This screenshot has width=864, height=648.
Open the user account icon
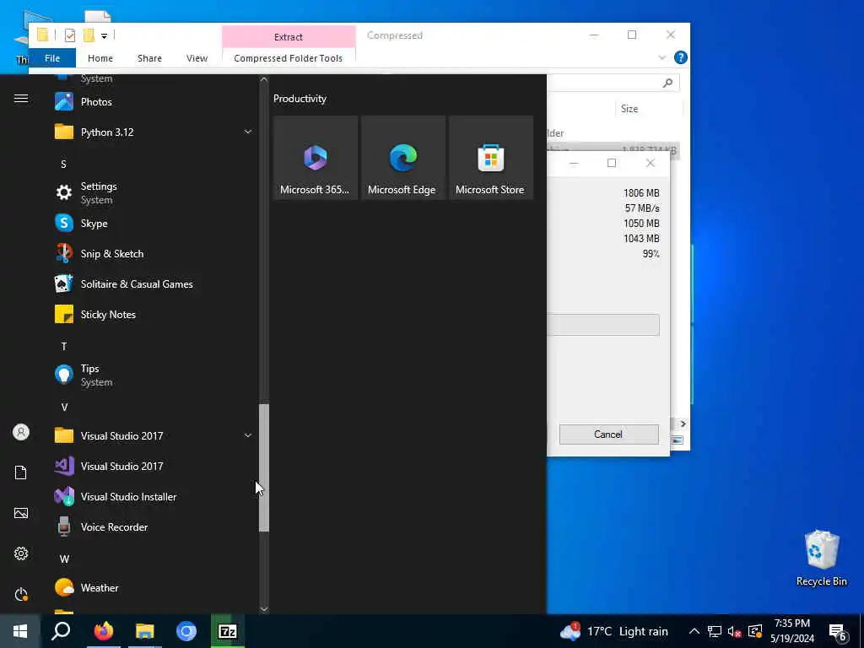21,432
